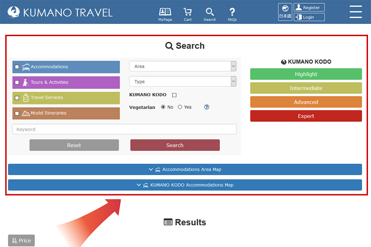
Task: Click the Register button
Action: (309, 7)
